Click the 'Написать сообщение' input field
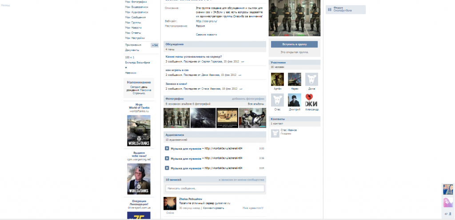This screenshot has width=455, height=220. click(x=215, y=189)
